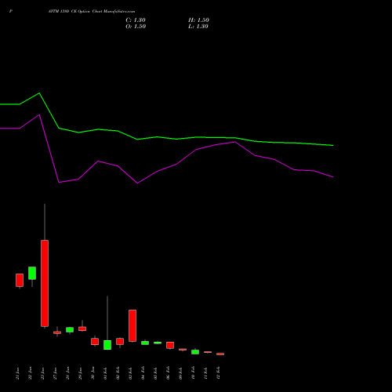Click the thin green candle on 05 Feb

(158, 343)
